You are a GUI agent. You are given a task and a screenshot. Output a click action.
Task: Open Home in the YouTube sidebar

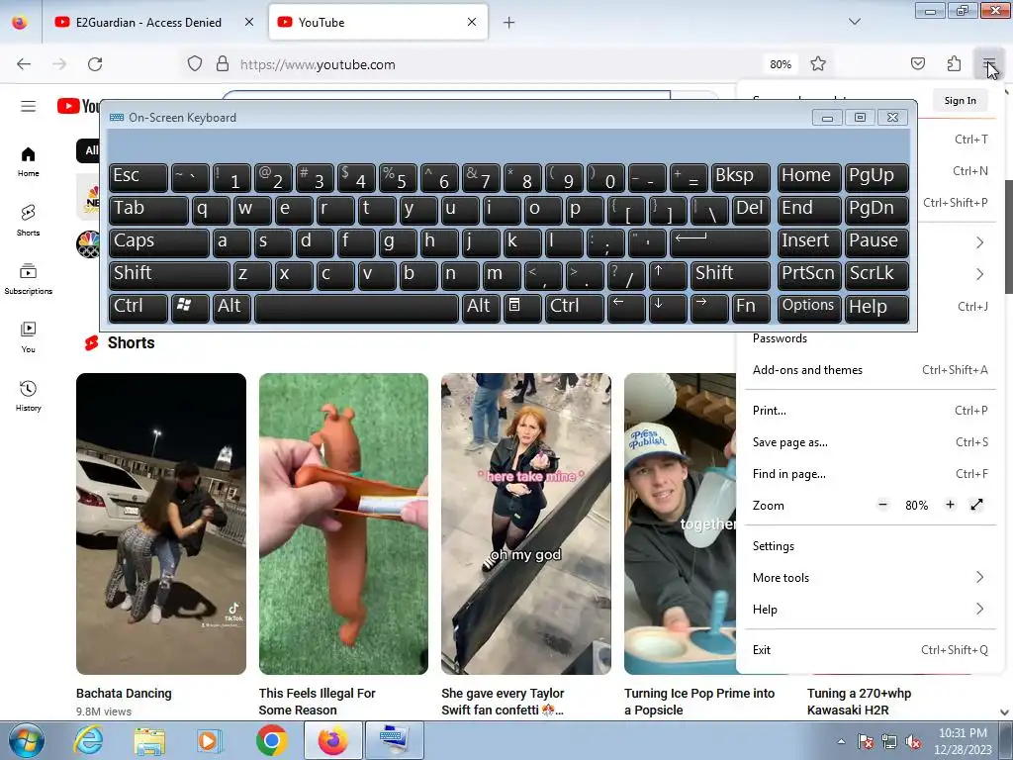coord(28,161)
